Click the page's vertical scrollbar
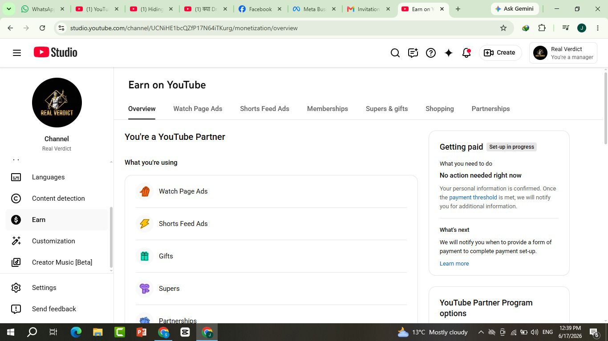Screen dimensions: 608x341 pyautogui.click(x=605, y=107)
